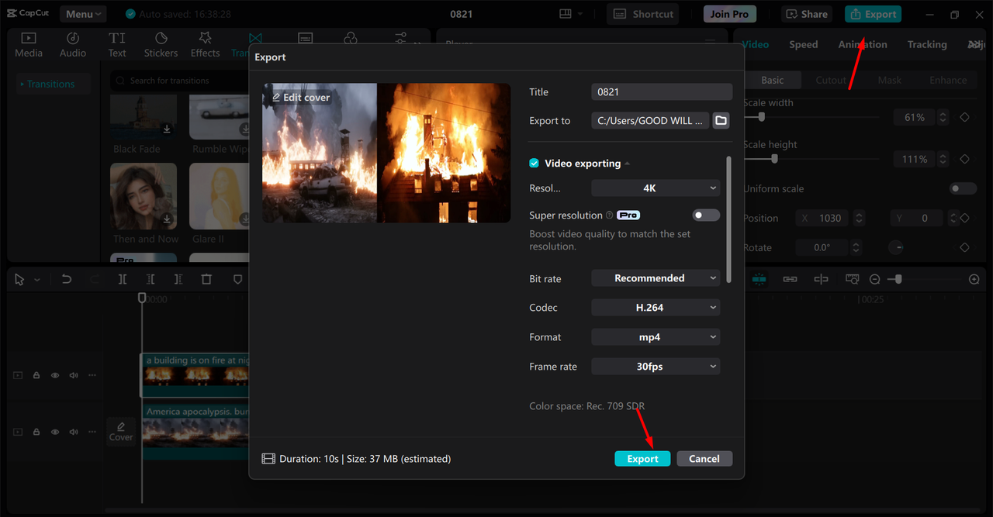Open the Frame rate 30fps dropdown
This screenshot has height=517, width=993.
coord(656,367)
